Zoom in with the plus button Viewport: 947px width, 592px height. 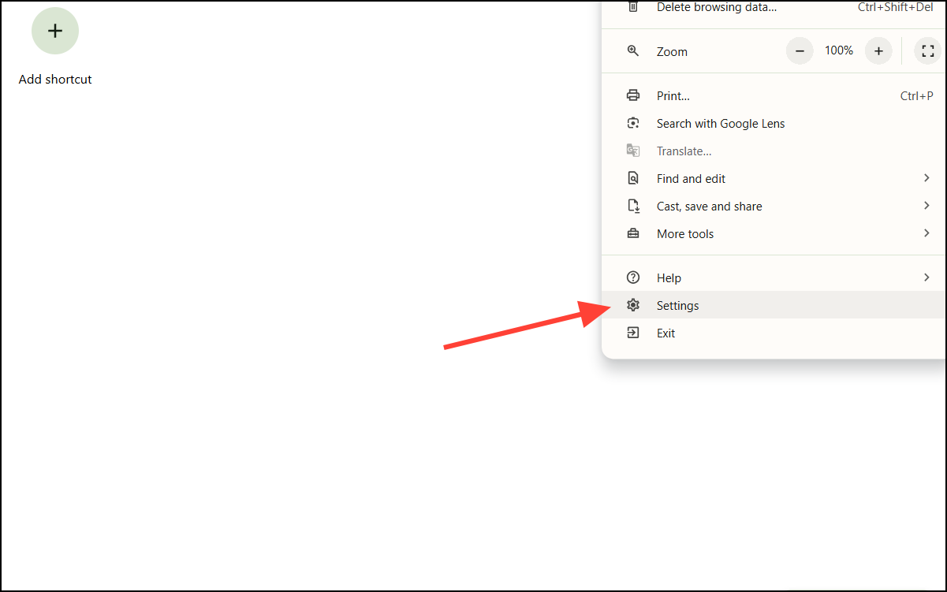point(878,50)
